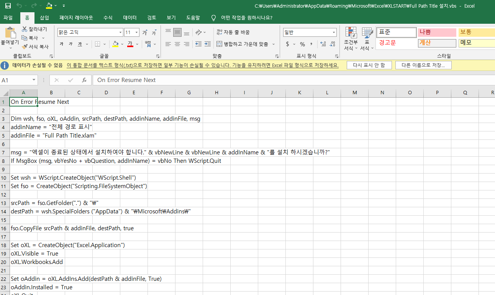Toggle middle vertical alignment
This screenshot has width=495, height=295.
click(177, 32)
